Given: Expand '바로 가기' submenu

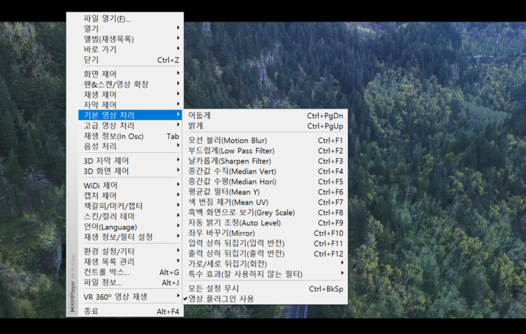Looking at the screenshot, I should (x=130, y=50).
